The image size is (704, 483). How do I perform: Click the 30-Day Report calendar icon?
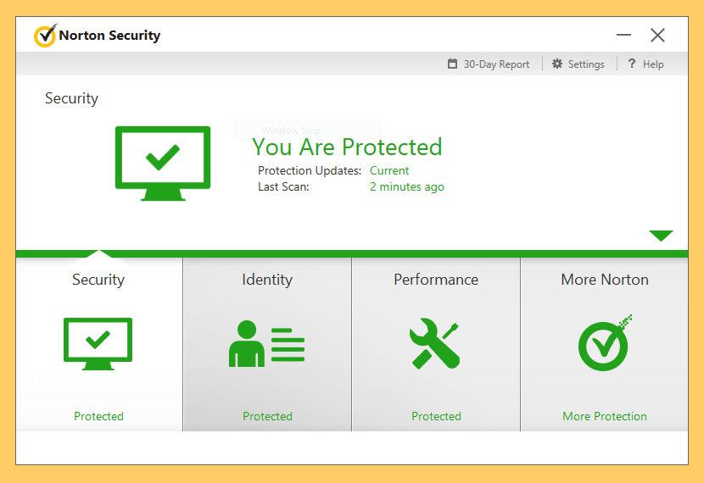tap(452, 64)
